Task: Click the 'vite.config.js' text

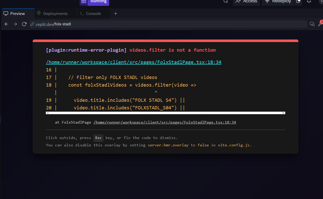Action: click(x=234, y=145)
